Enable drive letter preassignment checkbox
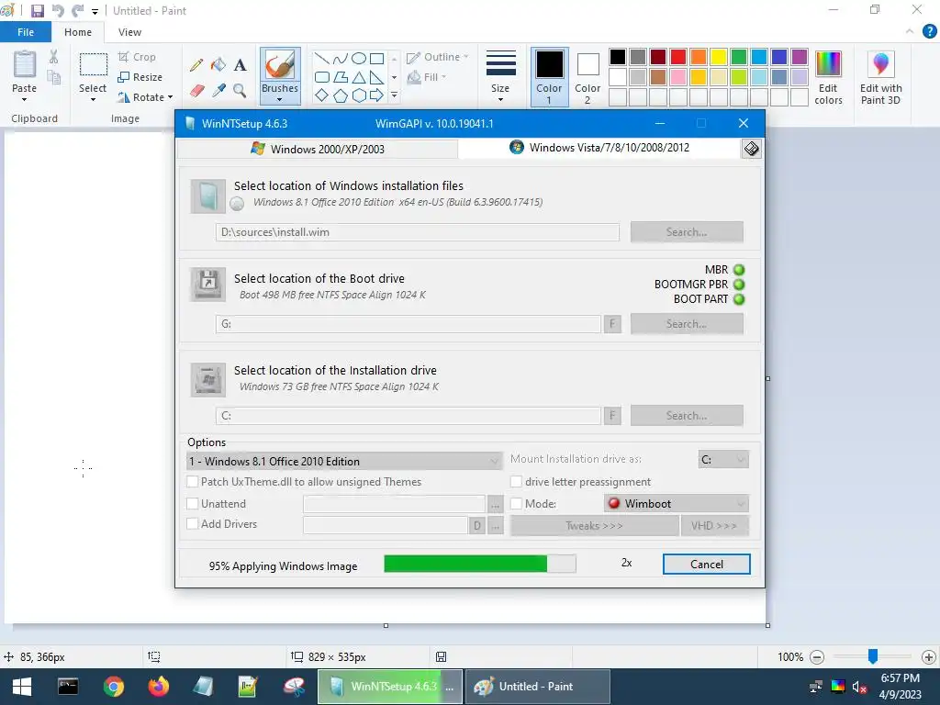 click(516, 481)
